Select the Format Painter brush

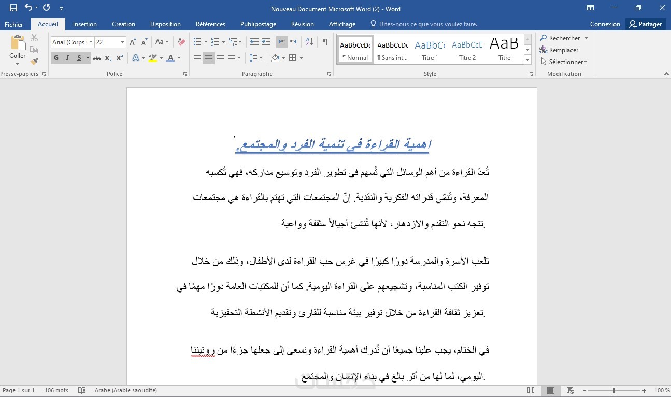click(x=34, y=62)
